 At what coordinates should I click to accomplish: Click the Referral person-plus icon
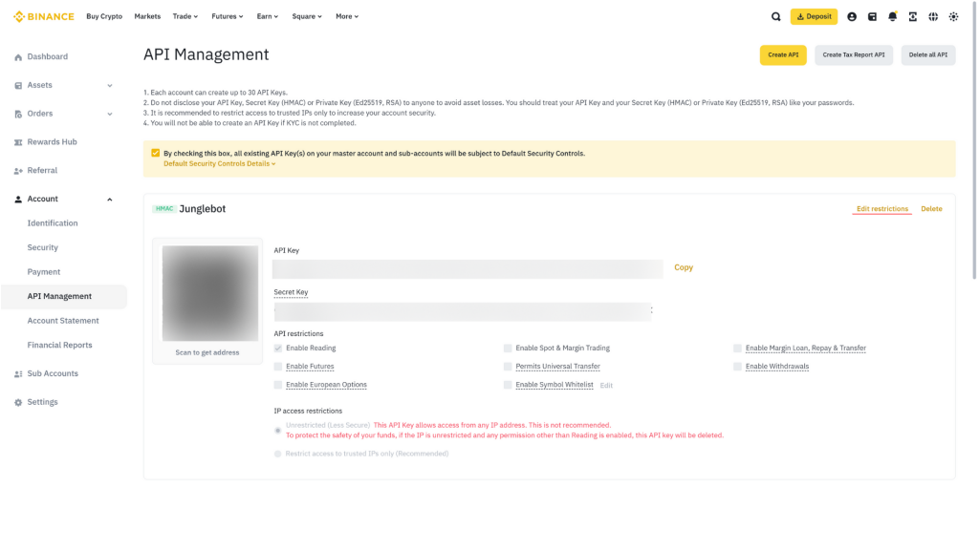point(18,171)
